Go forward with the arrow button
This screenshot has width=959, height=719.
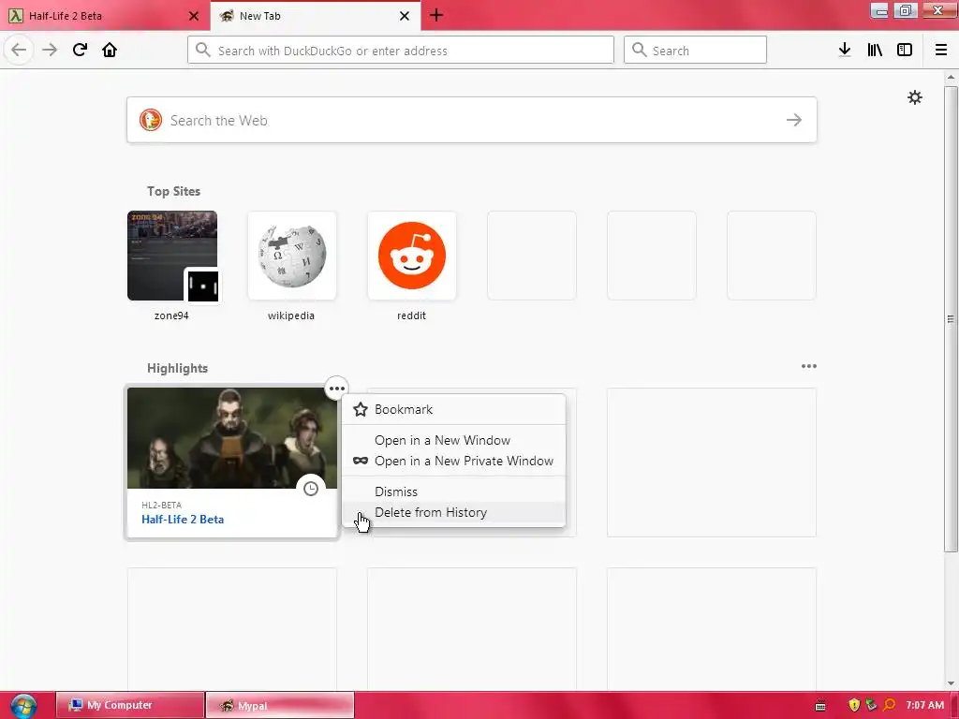coord(50,50)
